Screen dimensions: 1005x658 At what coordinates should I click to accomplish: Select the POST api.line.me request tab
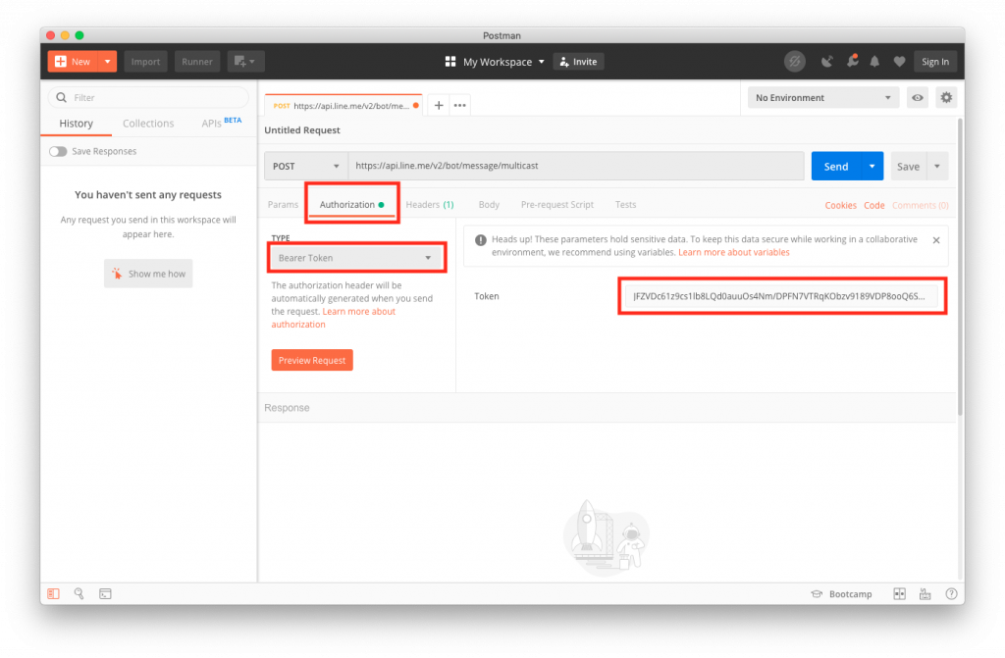point(344,106)
